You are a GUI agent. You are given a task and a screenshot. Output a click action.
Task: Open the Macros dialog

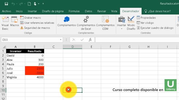(x=15, y=22)
